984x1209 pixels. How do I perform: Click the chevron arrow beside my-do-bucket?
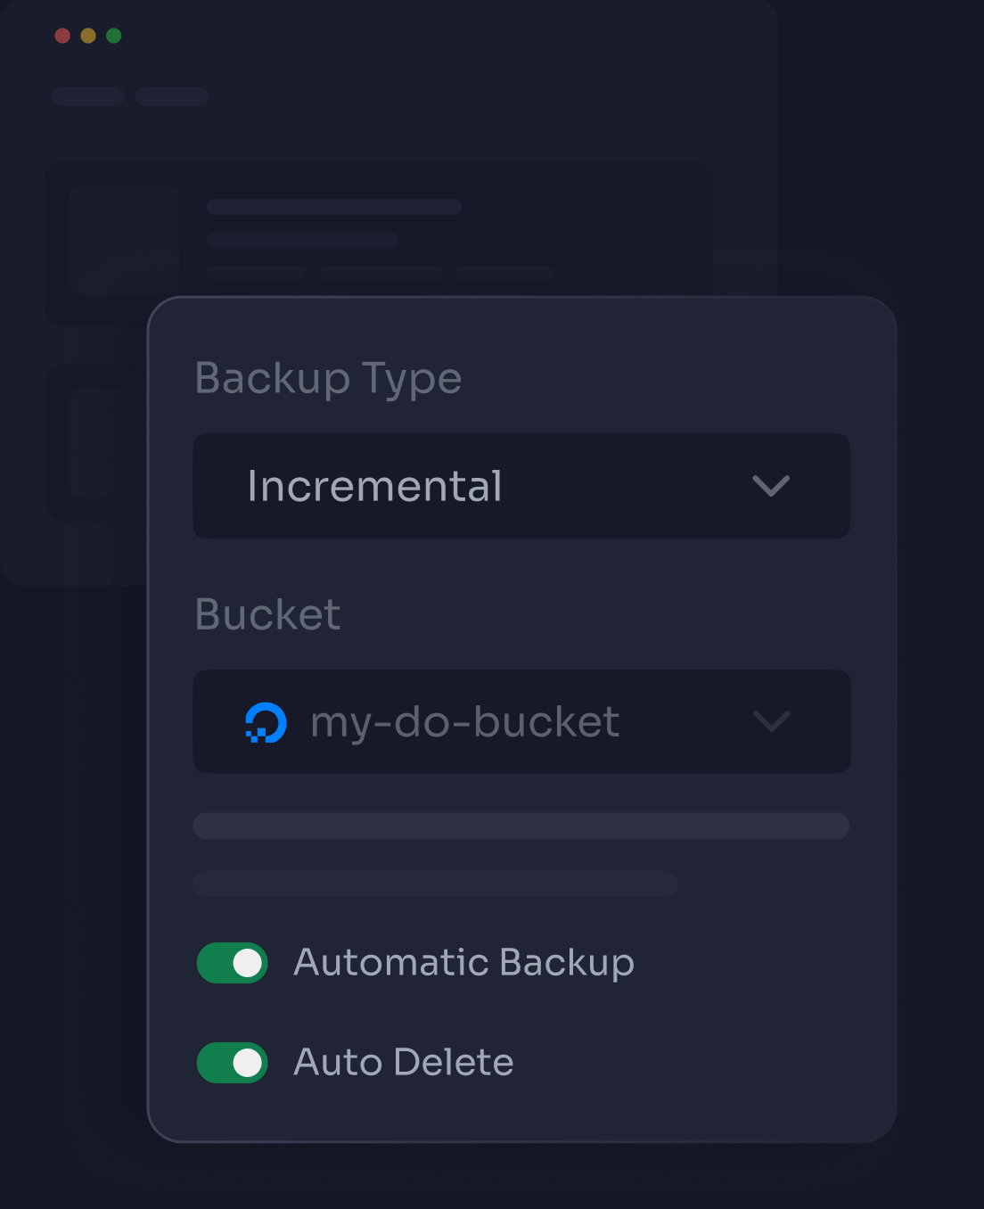tap(771, 721)
